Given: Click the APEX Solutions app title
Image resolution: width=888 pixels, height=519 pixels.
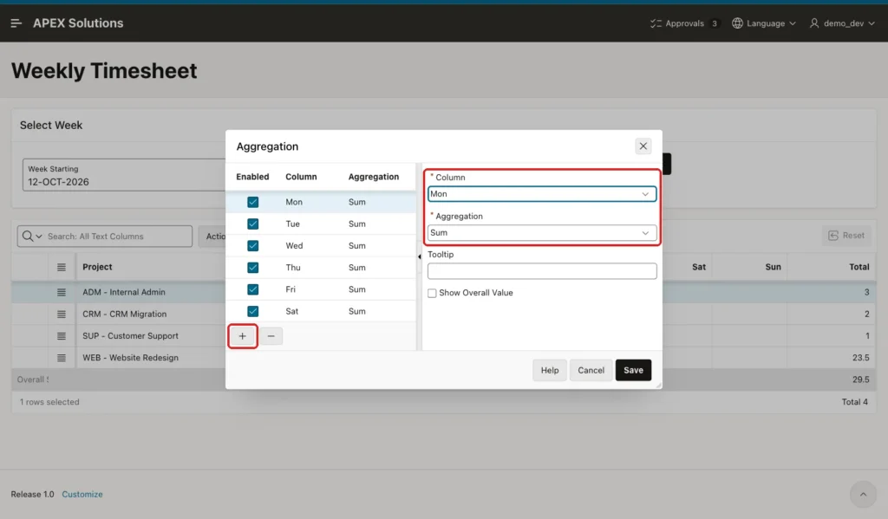Looking at the screenshot, I should [78, 23].
